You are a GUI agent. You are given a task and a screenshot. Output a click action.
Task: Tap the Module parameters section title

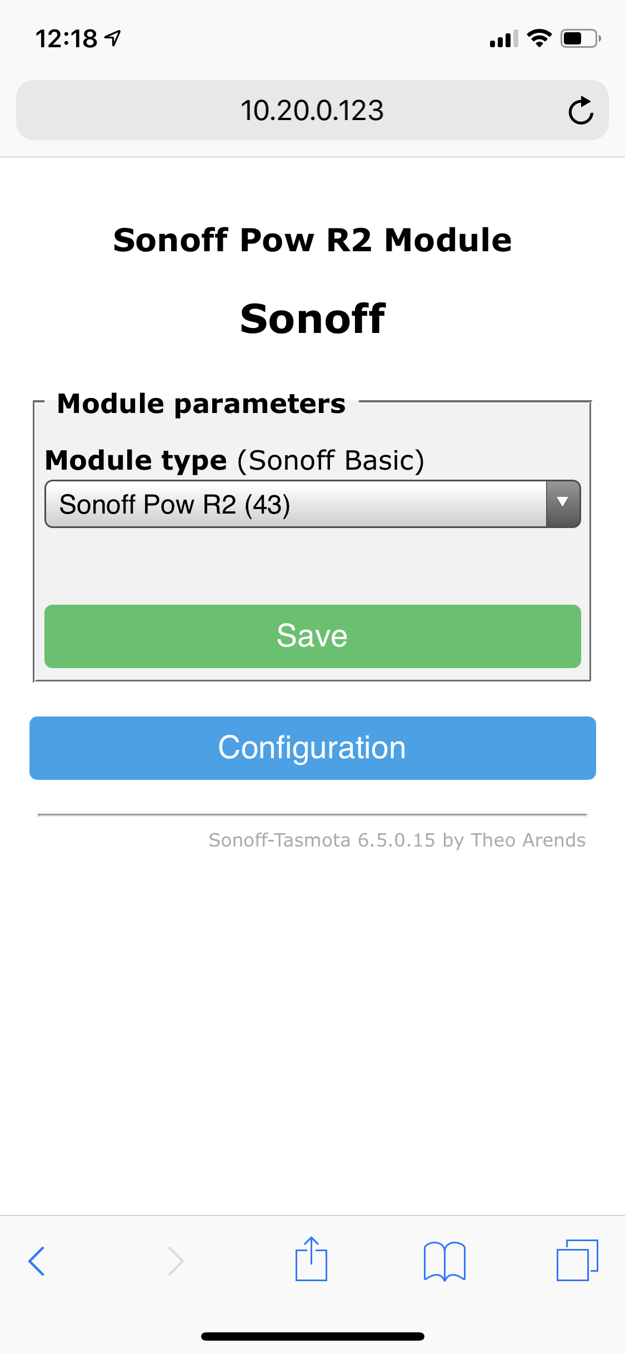pyautogui.click(x=201, y=404)
